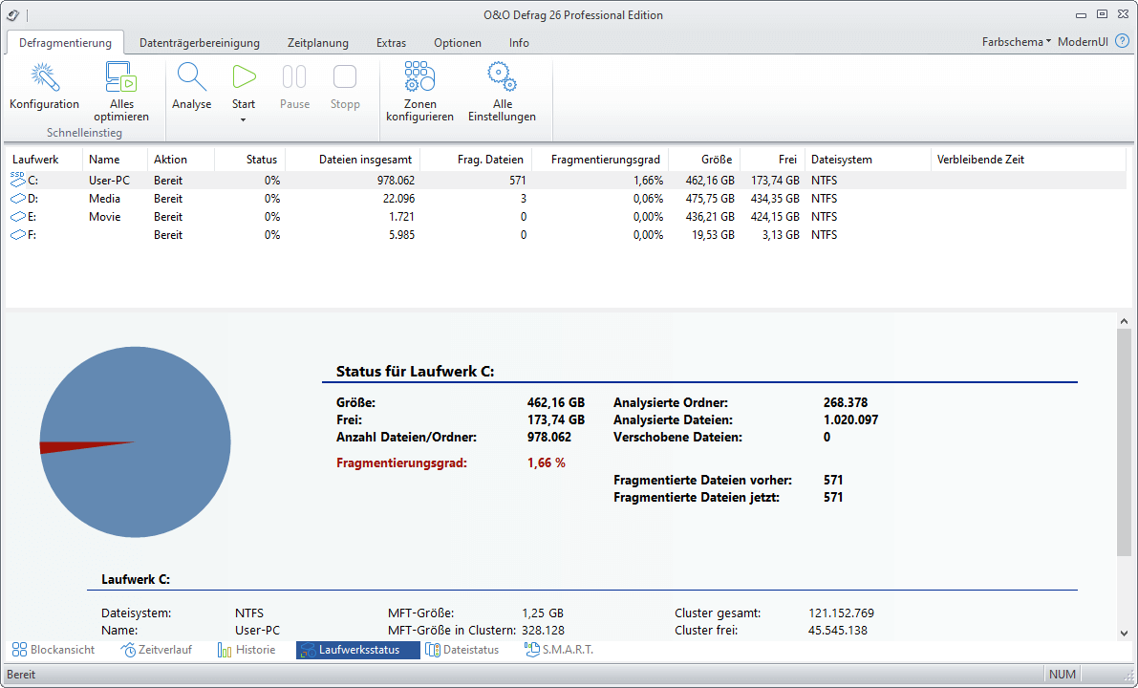This screenshot has height=688, width=1138.
Task: Sort by Aktion column header
Action: (x=181, y=159)
